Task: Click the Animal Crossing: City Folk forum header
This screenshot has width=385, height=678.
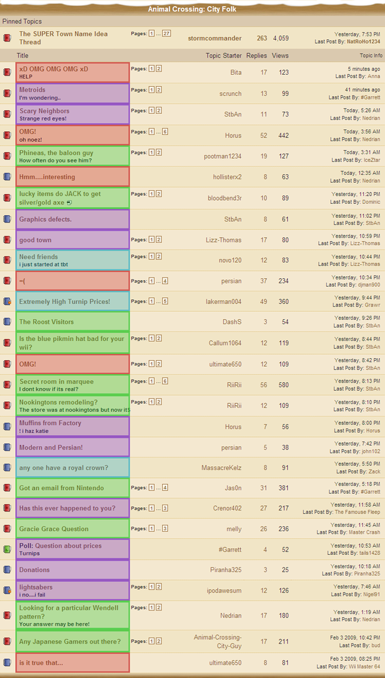Action: point(192,9)
